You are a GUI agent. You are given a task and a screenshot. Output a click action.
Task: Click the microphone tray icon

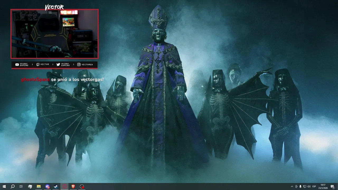pos(301,187)
